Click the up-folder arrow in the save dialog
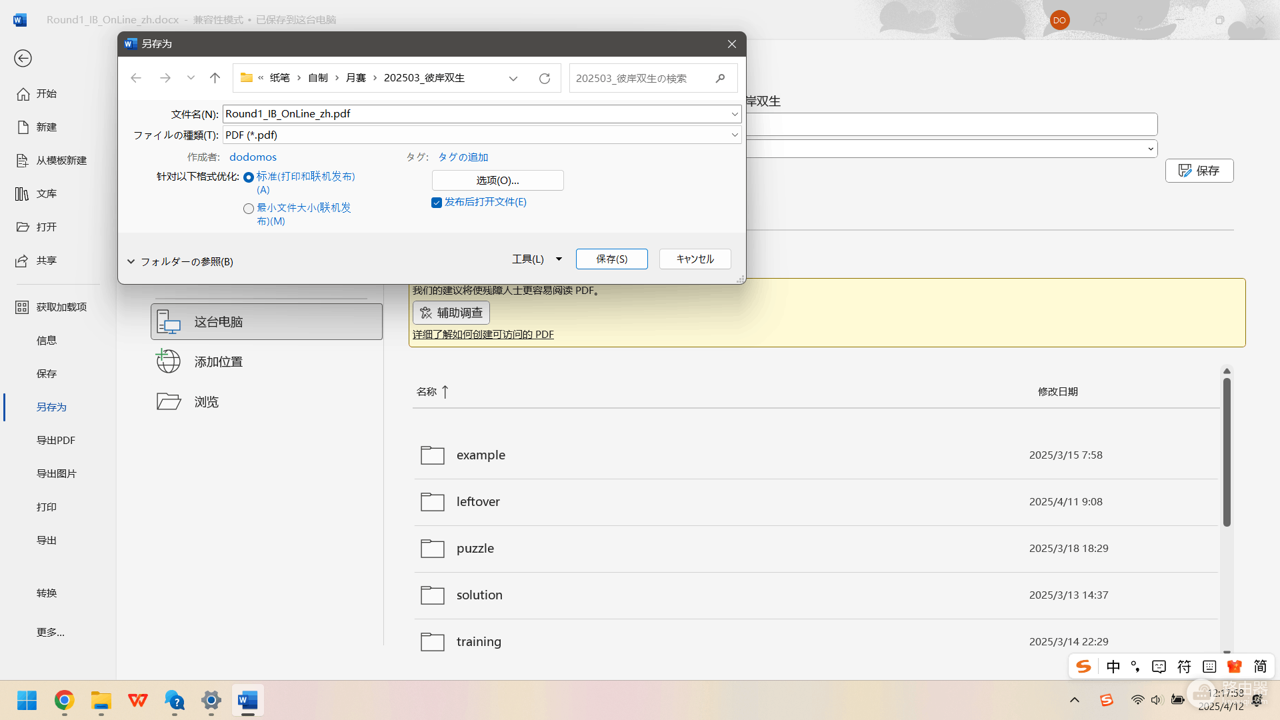The width and height of the screenshot is (1280, 720). pyautogui.click(x=215, y=78)
